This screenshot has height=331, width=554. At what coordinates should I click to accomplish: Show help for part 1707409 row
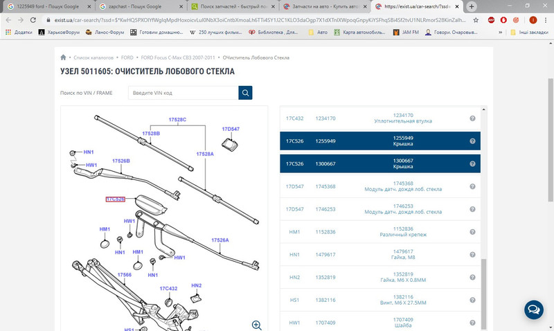[x=472, y=323]
